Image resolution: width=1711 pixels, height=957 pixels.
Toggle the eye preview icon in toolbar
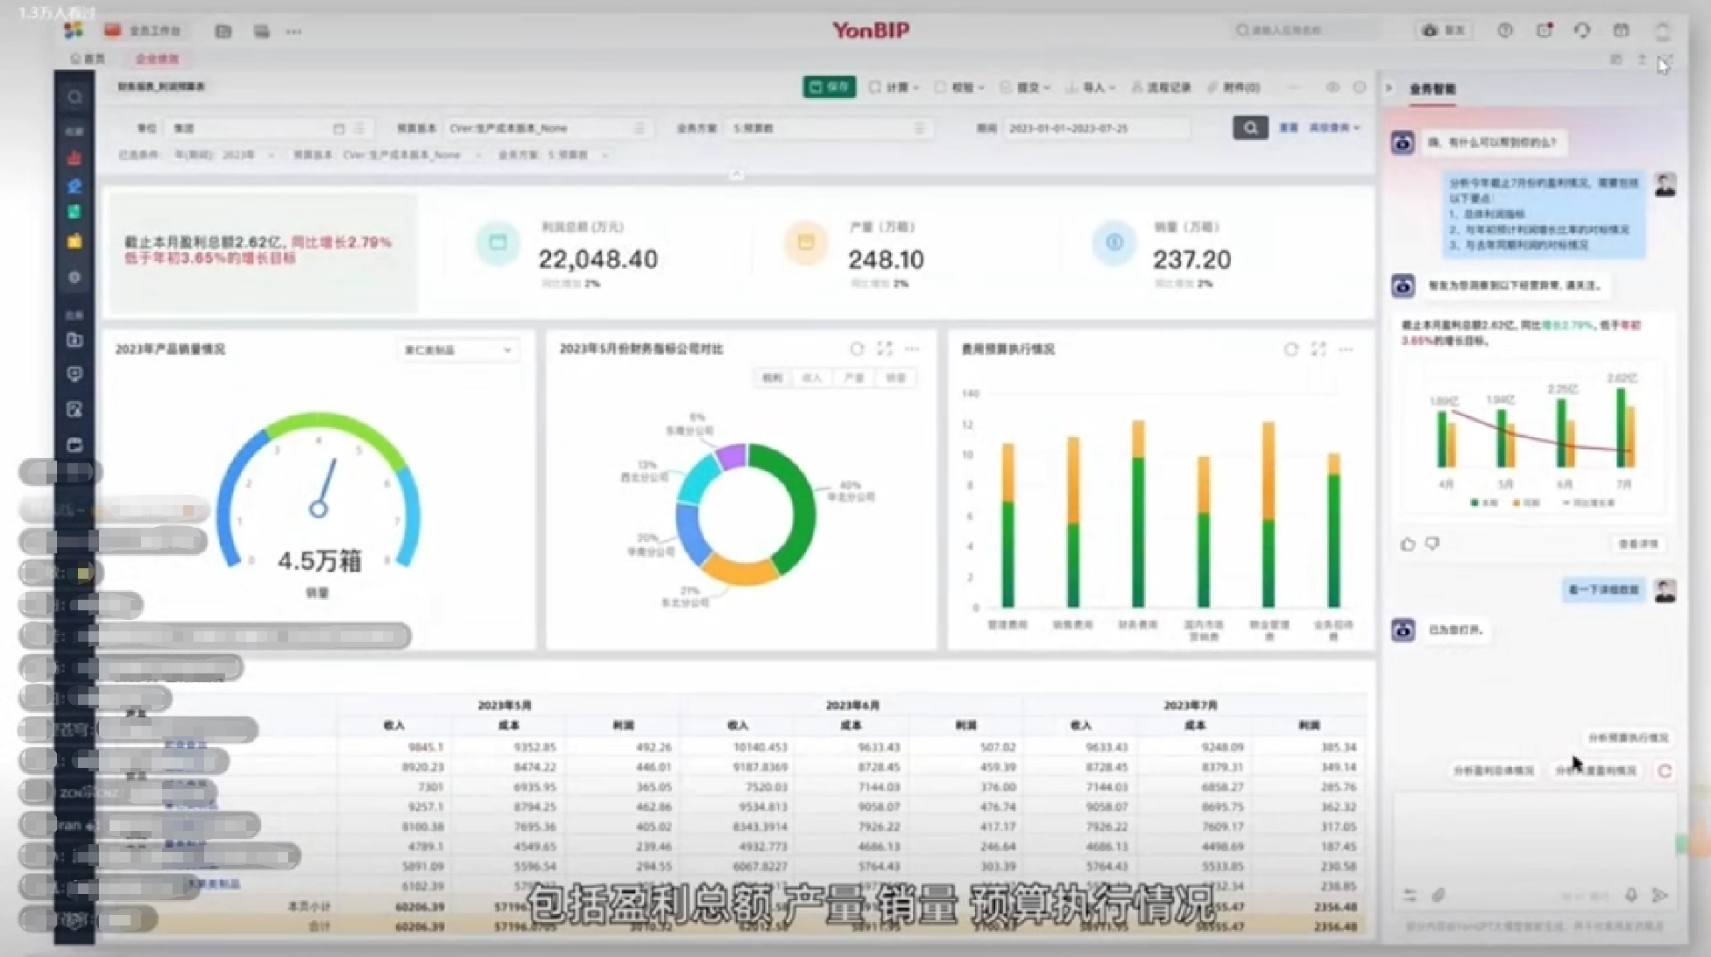1333,87
